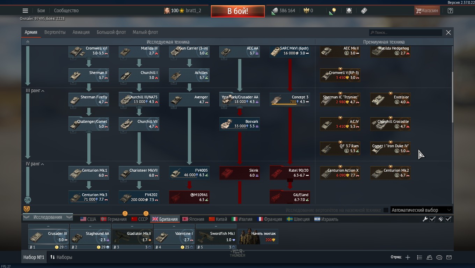Image resolution: width=475 pixels, height=268 pixels.
Task: Click the ammo auto-refill icon
Action: click(441, 219)
